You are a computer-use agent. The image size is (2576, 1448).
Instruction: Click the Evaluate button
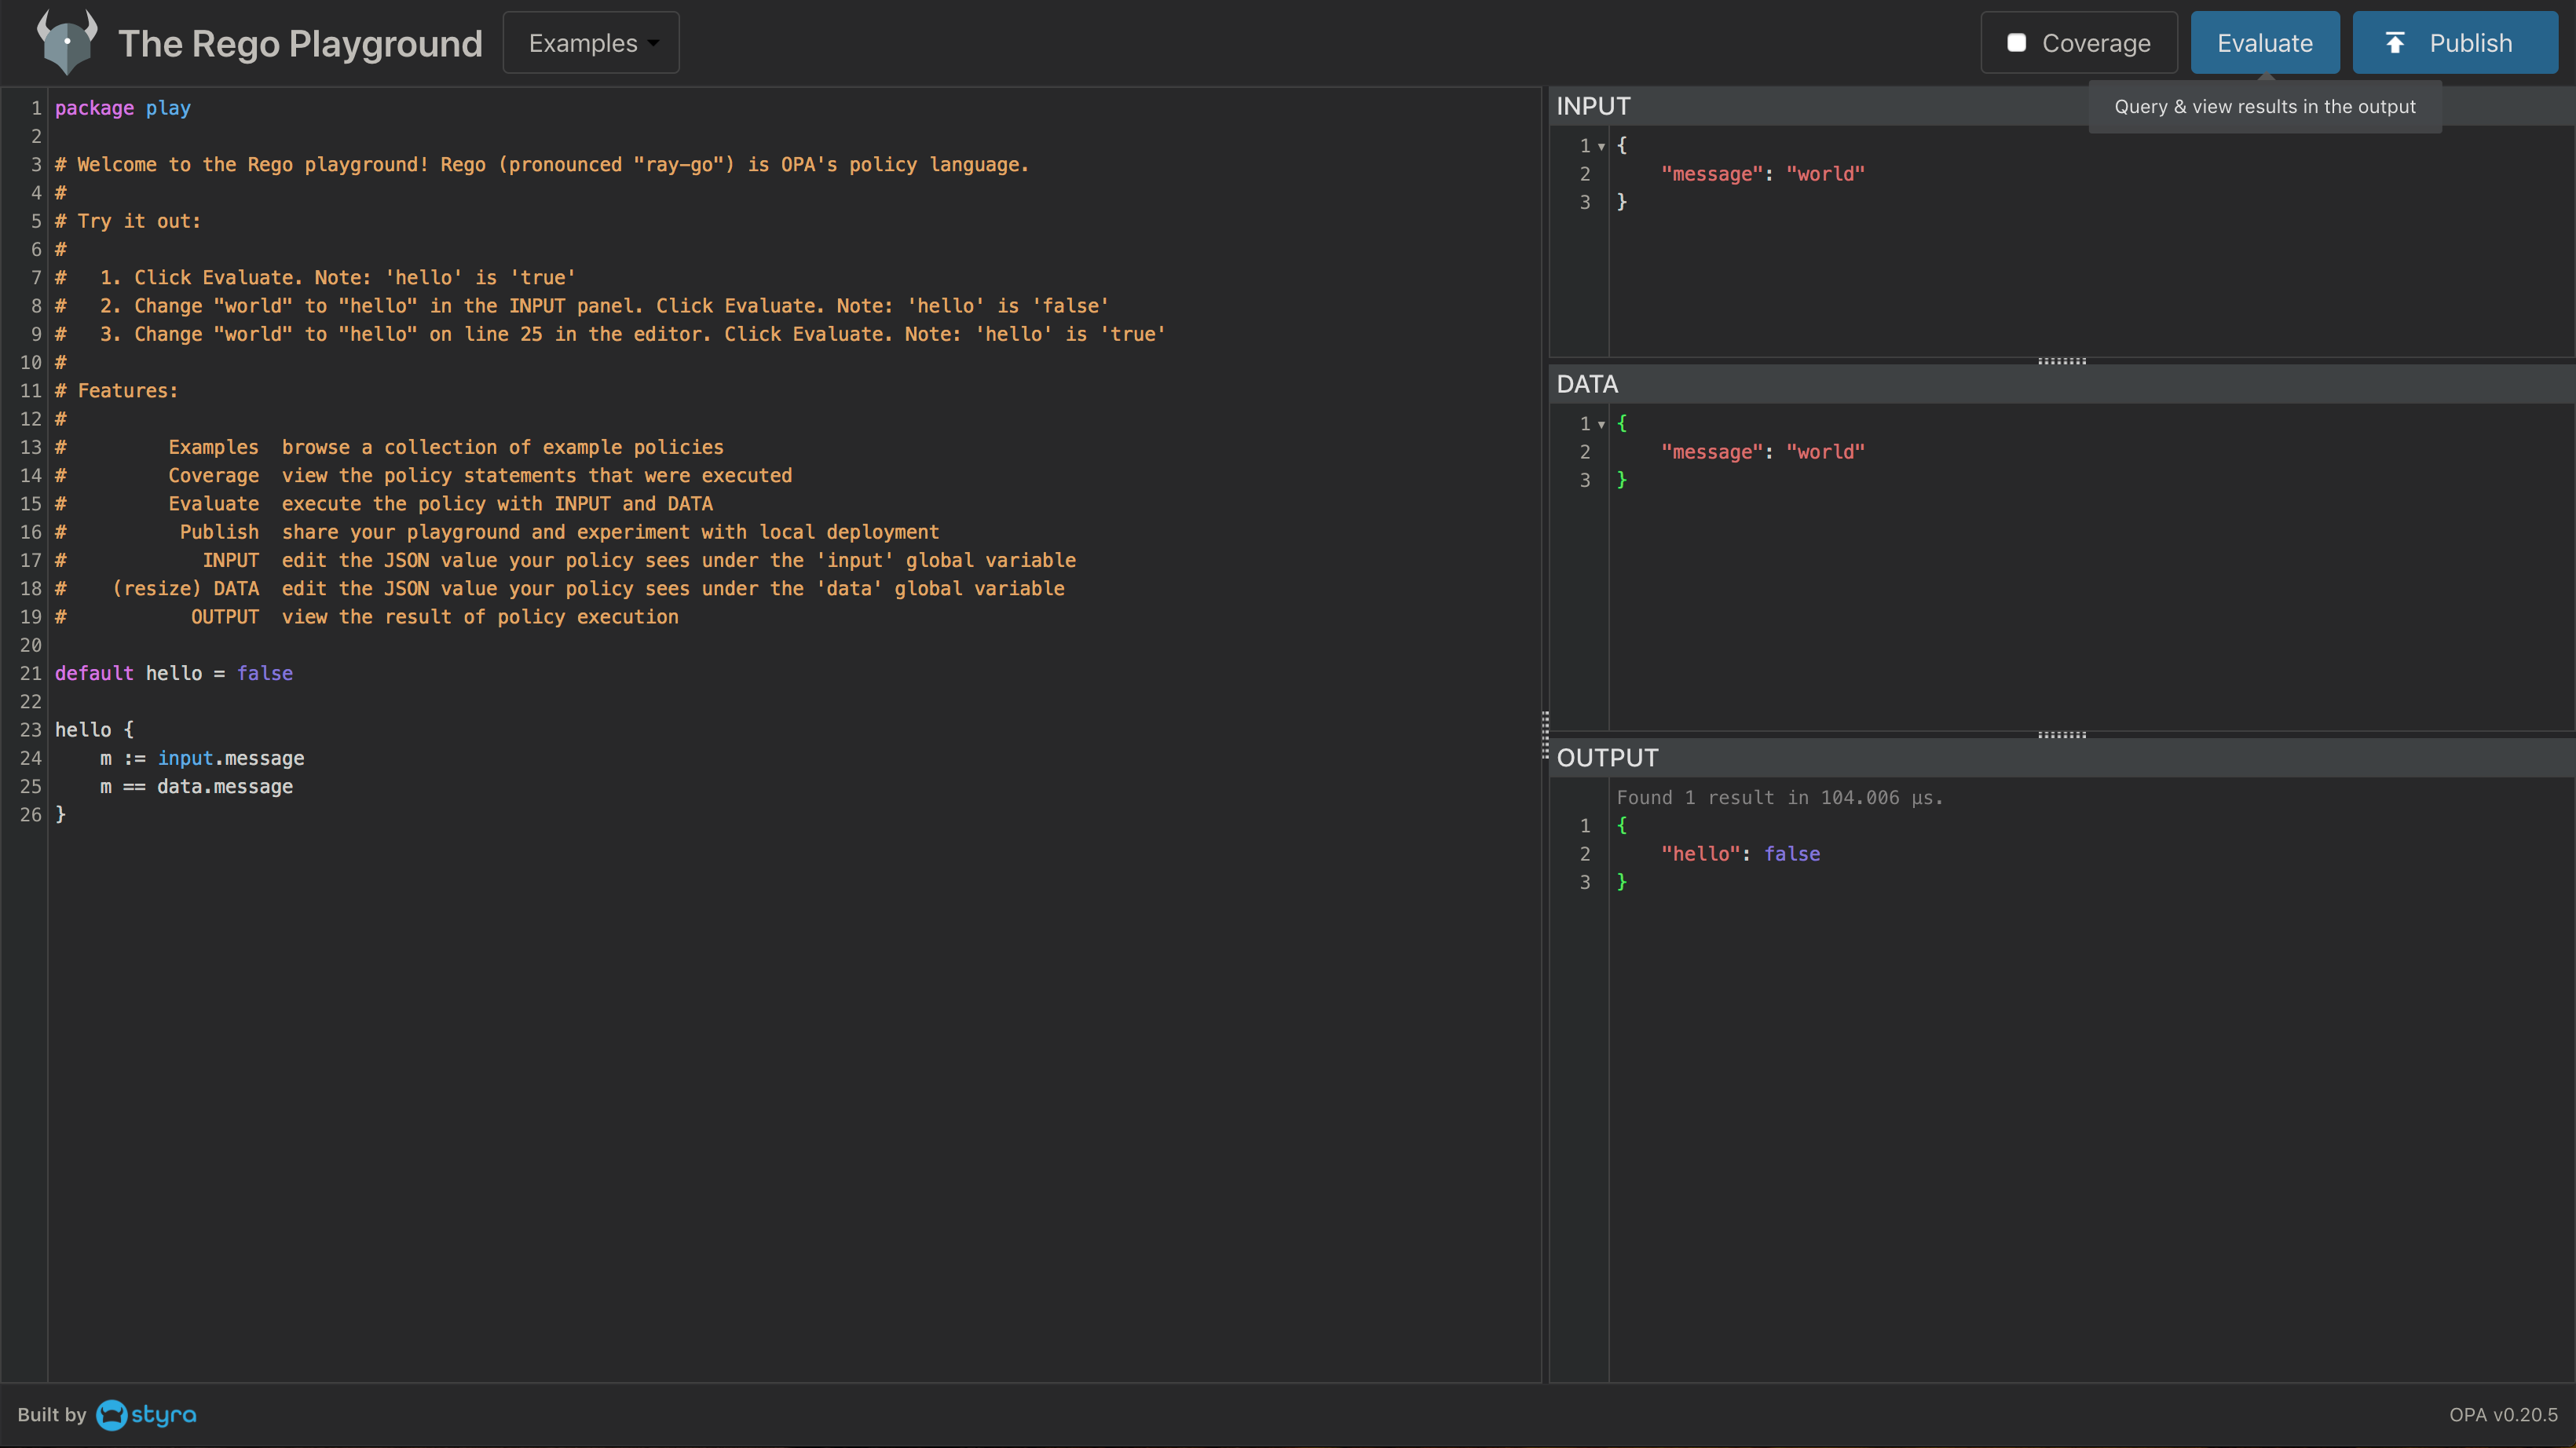pyautogui.click(x=2264, y=43)
